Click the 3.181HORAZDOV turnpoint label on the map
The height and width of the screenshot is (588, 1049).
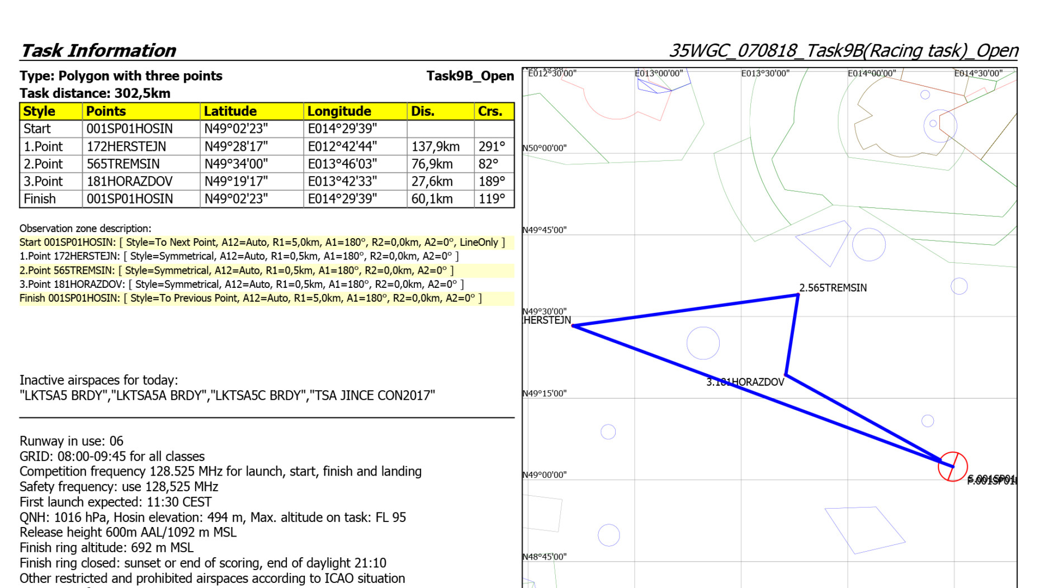tap(745, 382)
